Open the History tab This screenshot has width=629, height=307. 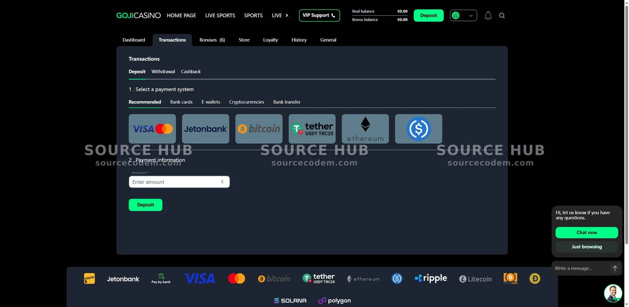point(299,40)
